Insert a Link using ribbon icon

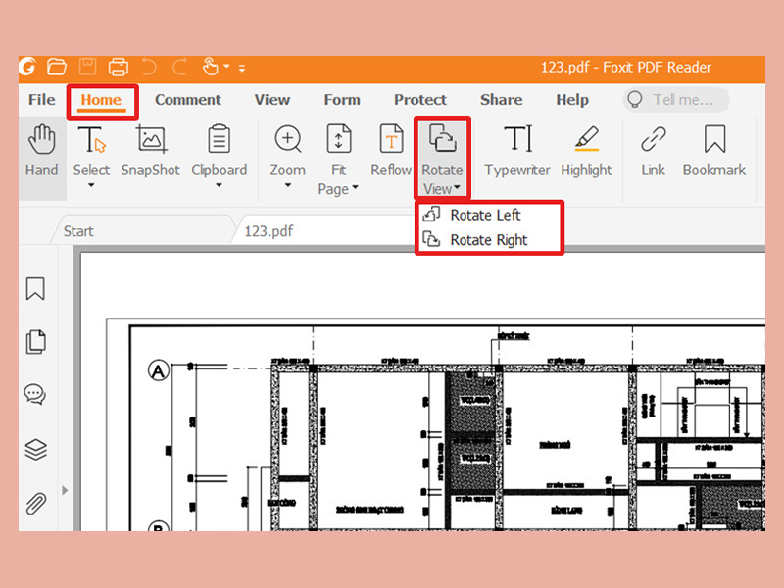654,141
